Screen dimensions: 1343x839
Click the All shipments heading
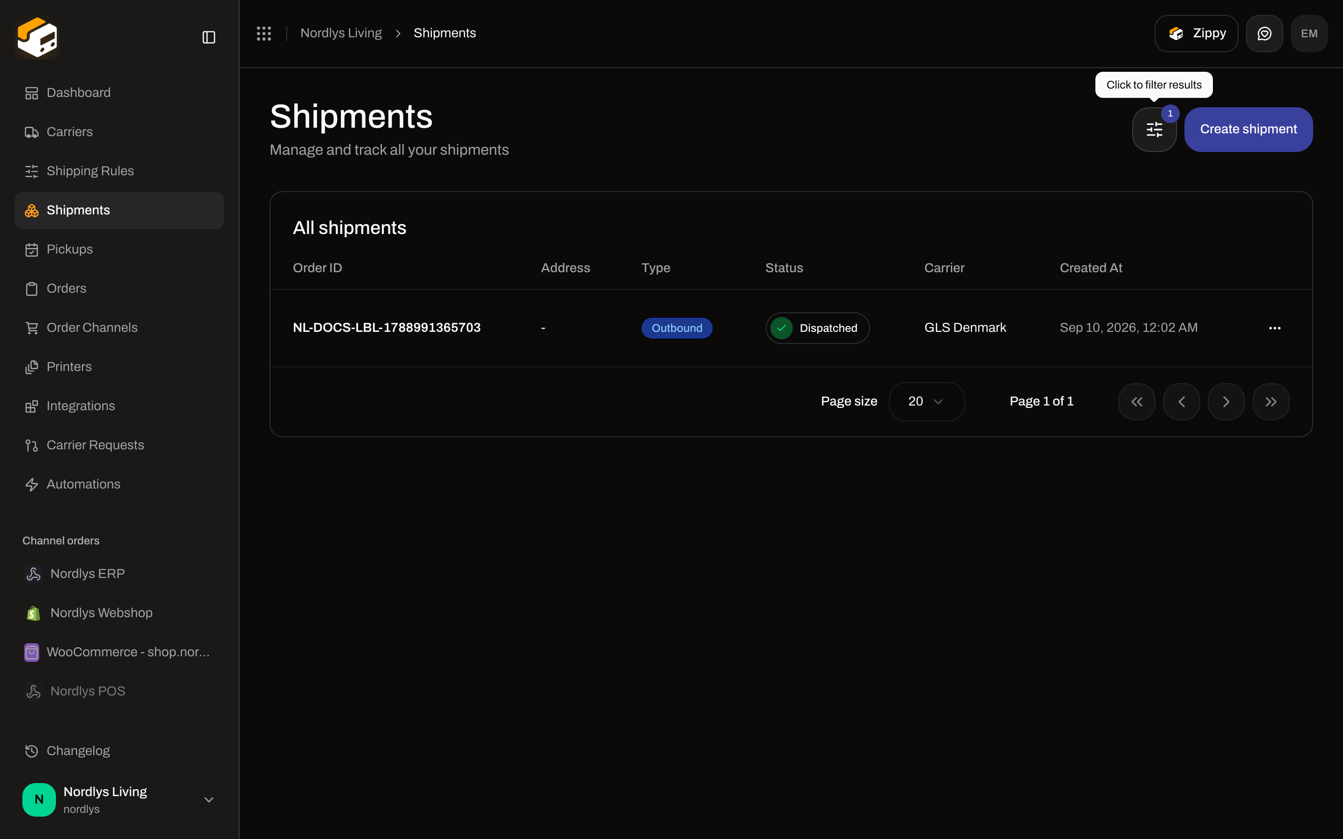click(x=350, y=228)
